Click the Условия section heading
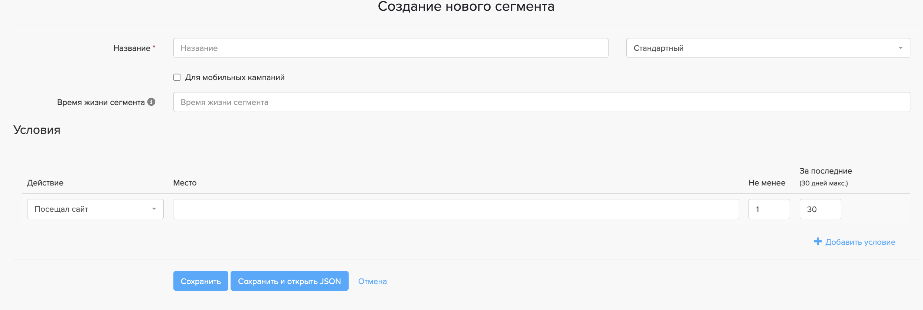The height and width of the screenshot is (310, 923). pyautogui.click(x=37, y=130)
